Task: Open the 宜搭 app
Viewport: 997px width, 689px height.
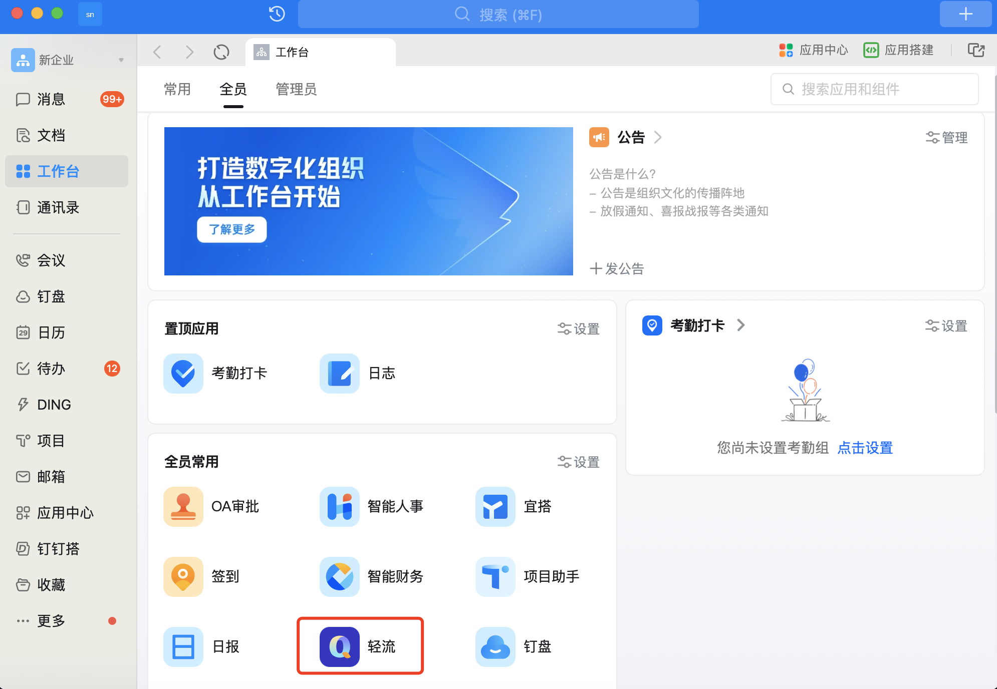Action: (x=514, y=507)
